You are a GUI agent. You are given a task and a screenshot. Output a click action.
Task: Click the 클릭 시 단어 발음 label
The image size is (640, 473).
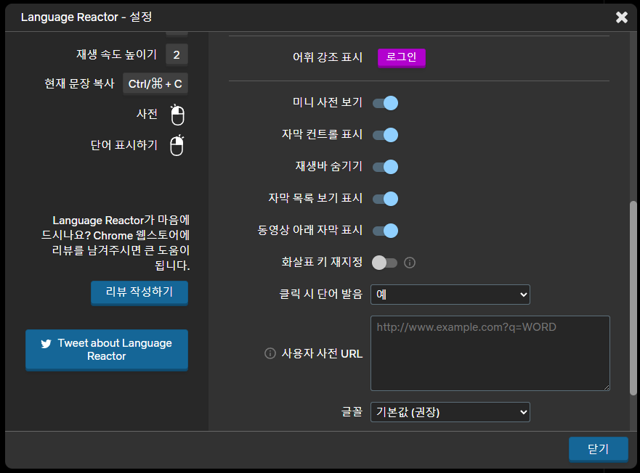tap(321, 294)
